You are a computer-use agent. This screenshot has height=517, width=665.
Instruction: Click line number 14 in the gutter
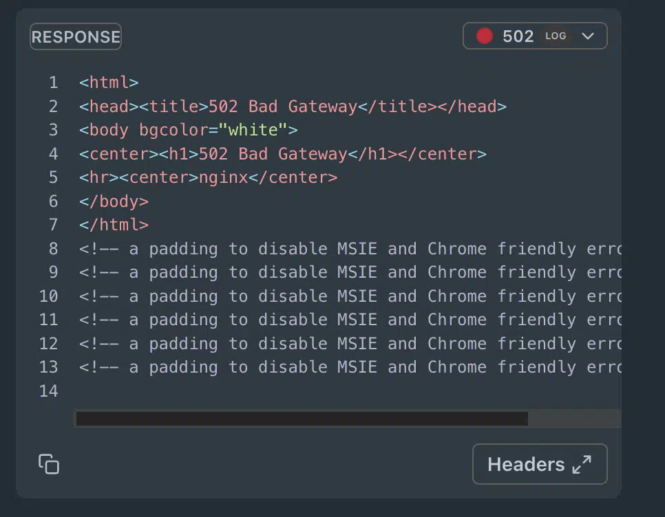point(49,390)
